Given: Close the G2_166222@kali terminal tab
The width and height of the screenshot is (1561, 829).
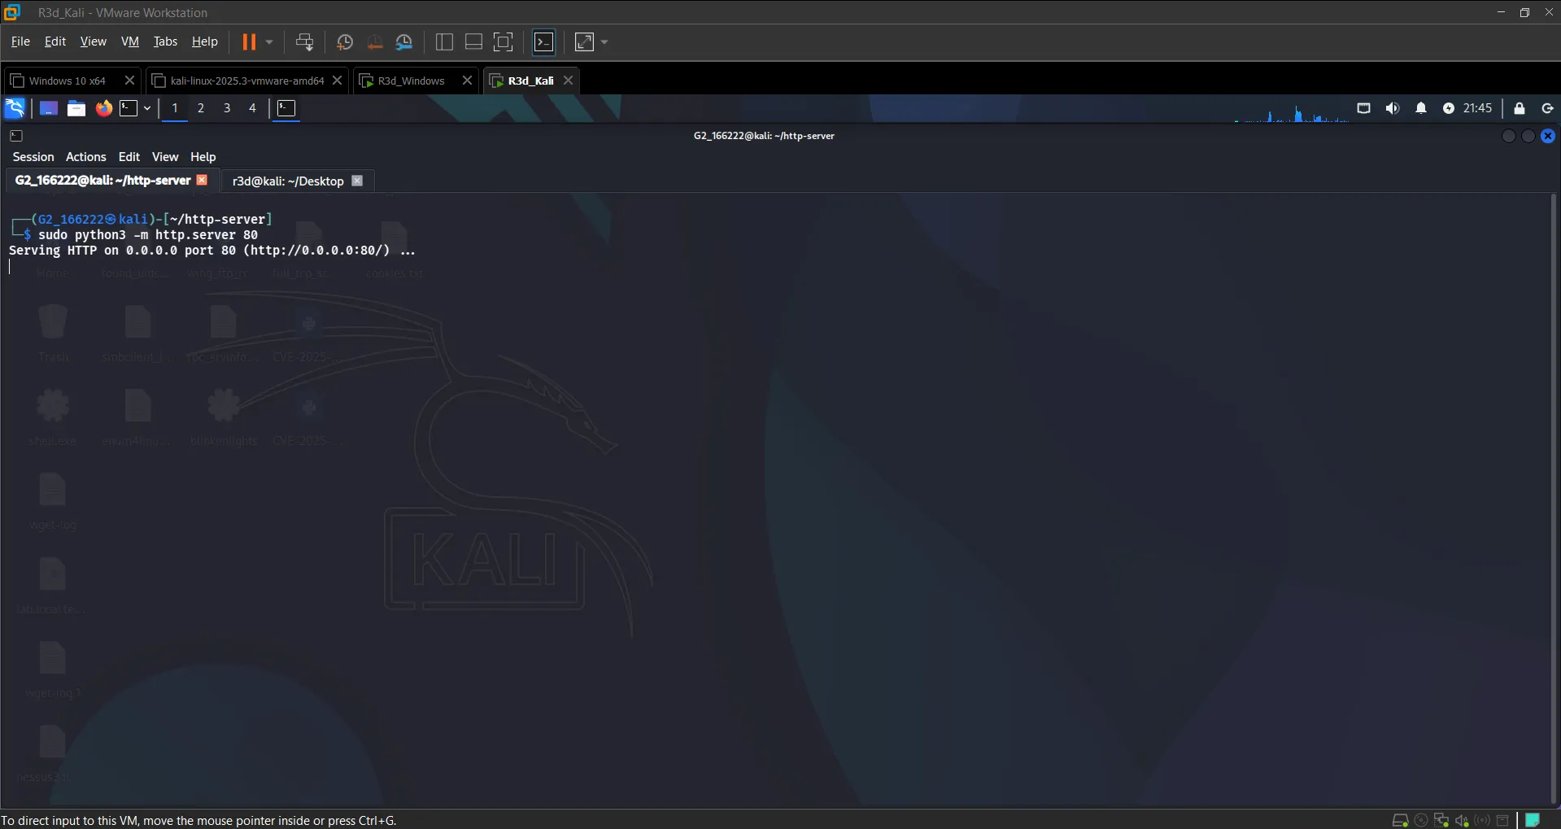Looking at the screenshot, I should [203, 180].
